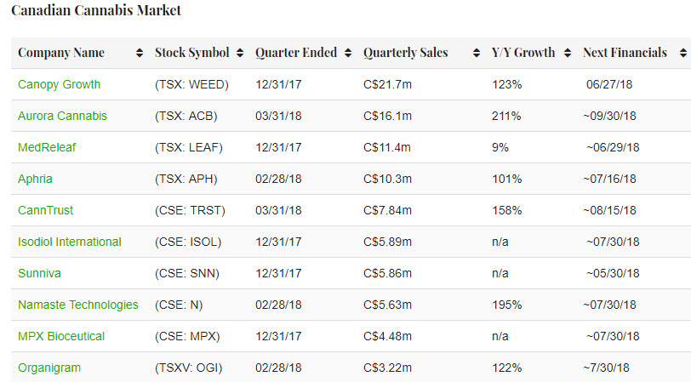Click the Sunniva company link
Image resolution: width=691 pixels, height=382 pixels.
[x=39, y=273]
